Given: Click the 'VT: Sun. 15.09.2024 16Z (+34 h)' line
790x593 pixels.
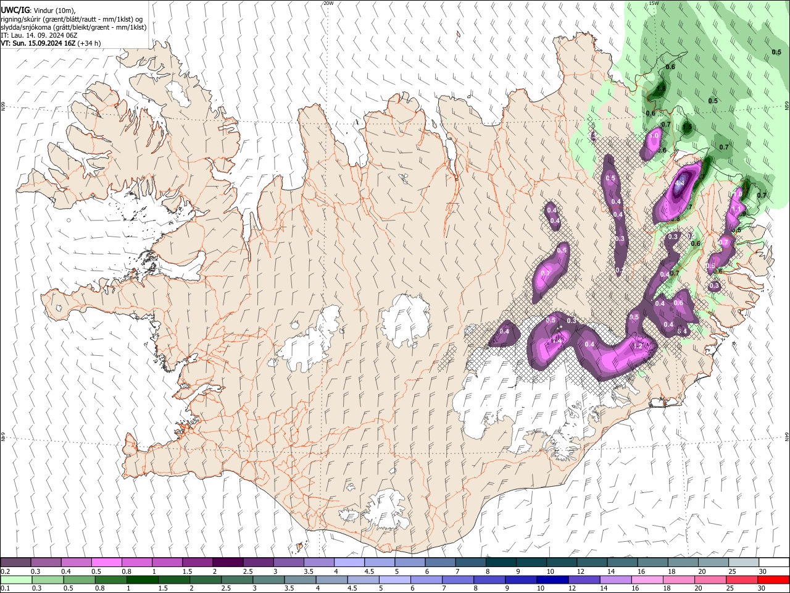Looking at the screenshot, I should point(51,43).
